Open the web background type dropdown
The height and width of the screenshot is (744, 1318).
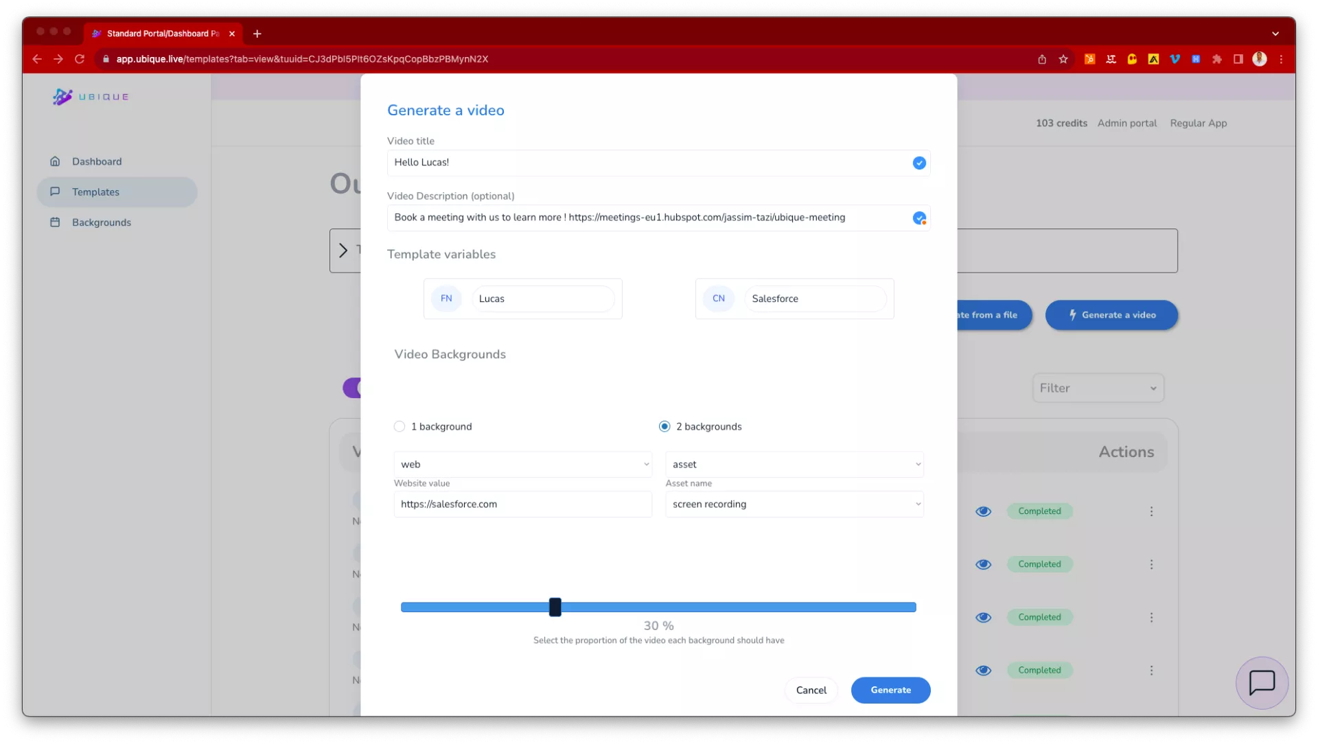[522, 465]
